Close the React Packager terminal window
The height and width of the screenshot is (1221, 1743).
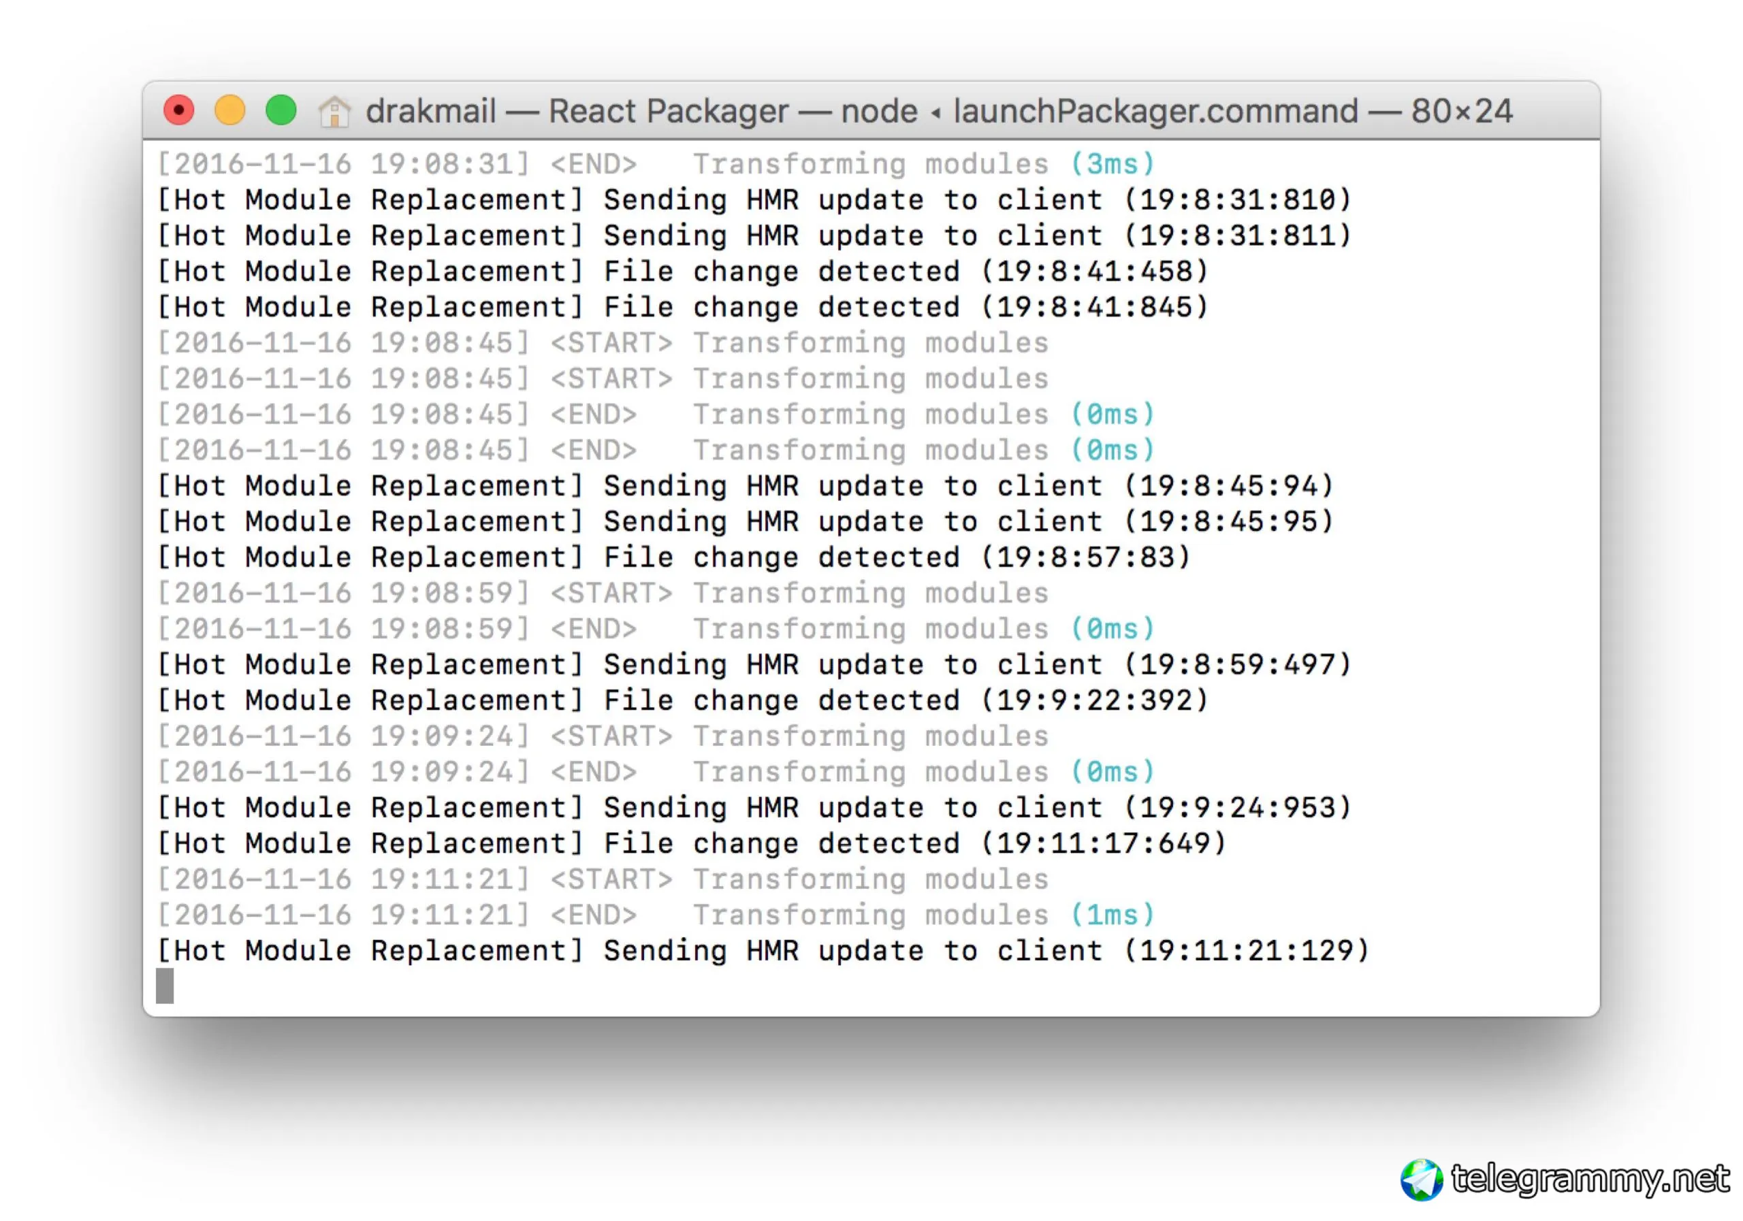[x=179, y=111]
